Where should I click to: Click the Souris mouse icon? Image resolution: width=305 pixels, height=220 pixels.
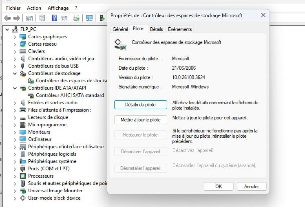tap(23, 183)
